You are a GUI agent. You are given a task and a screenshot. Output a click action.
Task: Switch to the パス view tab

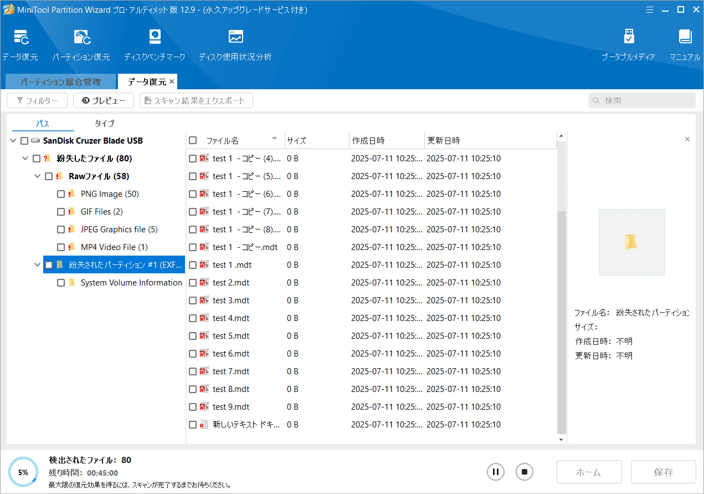pyautogui.click(x=43, y=123)
